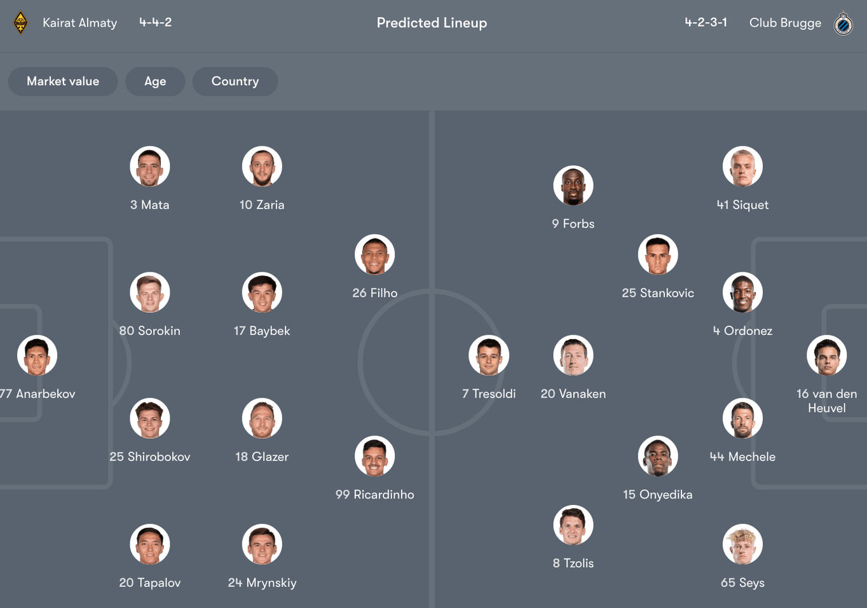Open 9 Forbs player portrait

(x=573, y=186)
